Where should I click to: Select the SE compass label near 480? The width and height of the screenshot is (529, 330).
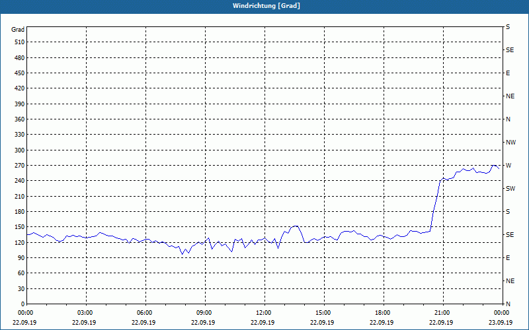pyautogui.click(x=510, y=50)
